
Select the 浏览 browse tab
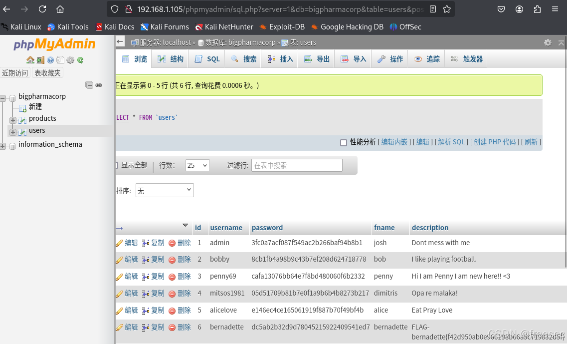134,59
